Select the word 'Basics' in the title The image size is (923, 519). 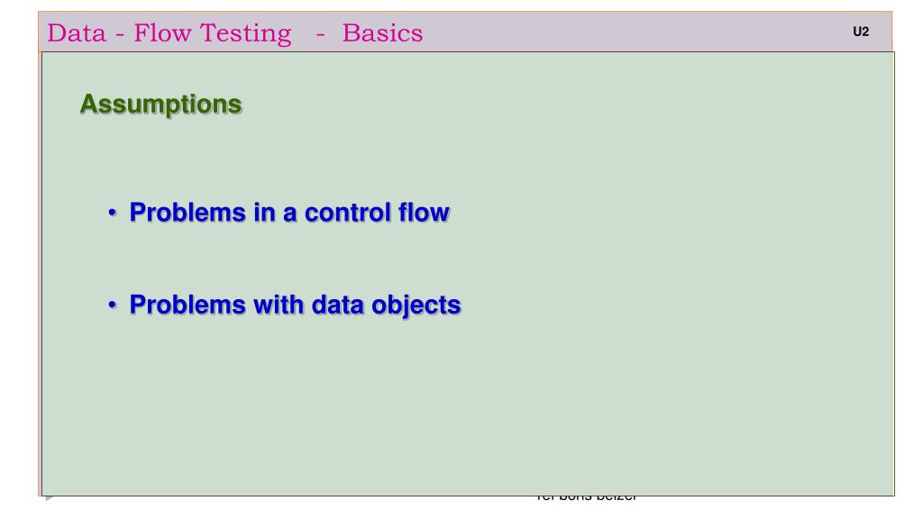coord(382,33)
